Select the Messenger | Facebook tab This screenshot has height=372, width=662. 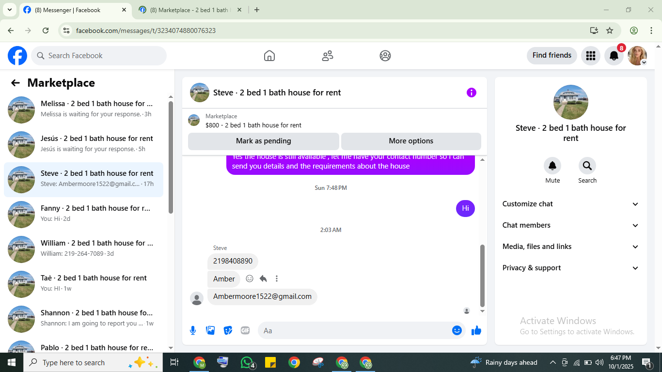75,10
